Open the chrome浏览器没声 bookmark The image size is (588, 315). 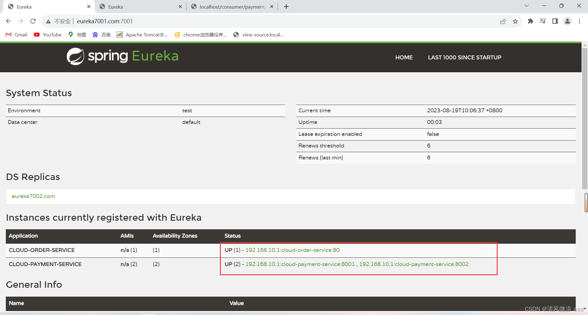(201, 35)
